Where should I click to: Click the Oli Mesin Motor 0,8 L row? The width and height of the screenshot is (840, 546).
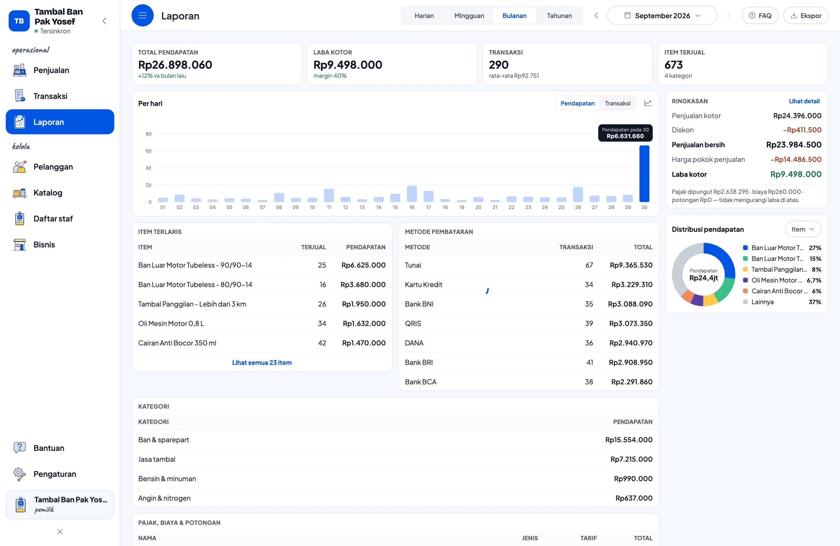click(261, 324)
